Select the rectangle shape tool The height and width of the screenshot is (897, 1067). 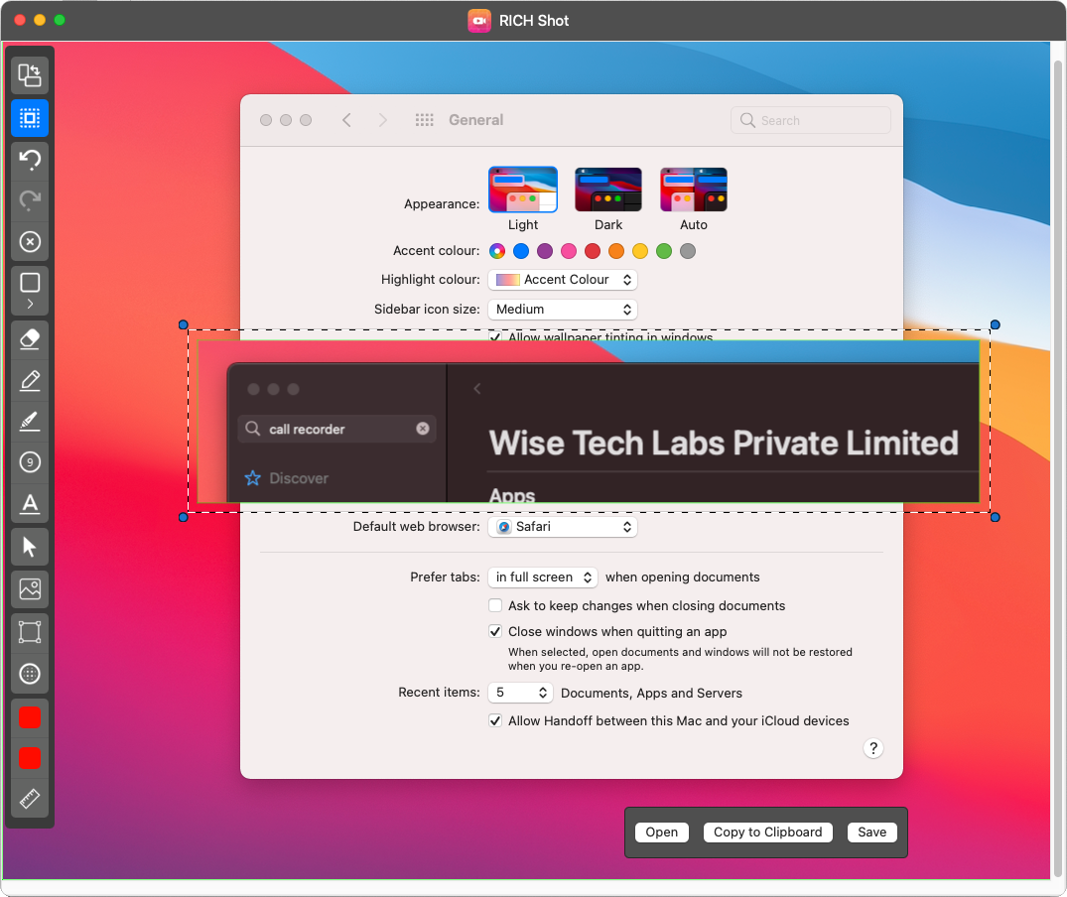click(29, 282)
